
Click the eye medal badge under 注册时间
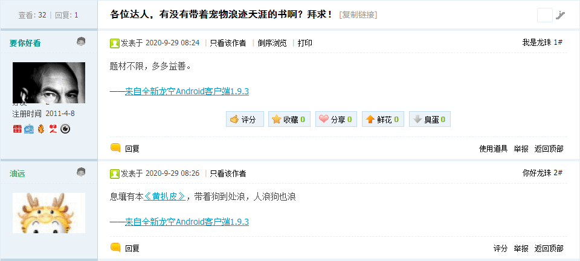tap(65, 129)
